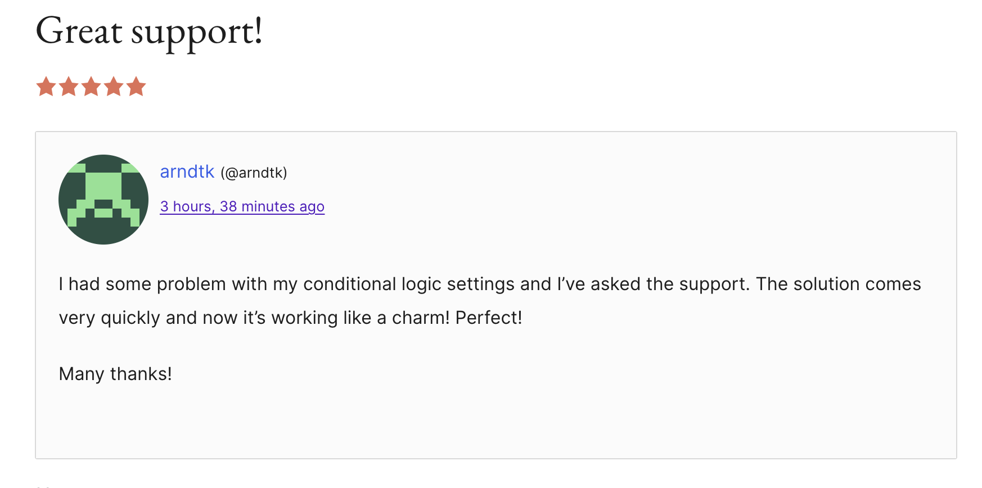Click the arndtk pixel avatar image
The width and height of the screenshot is (982, 488).
(103, 200)
